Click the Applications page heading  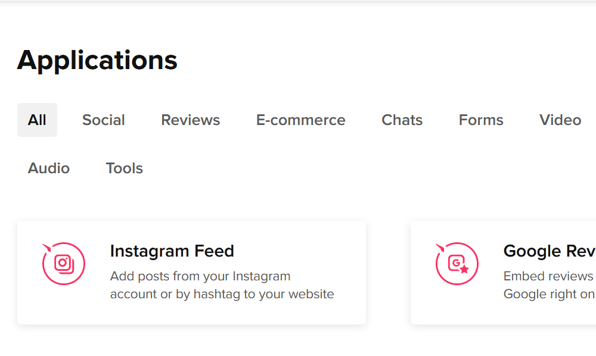tap(97, 60)
